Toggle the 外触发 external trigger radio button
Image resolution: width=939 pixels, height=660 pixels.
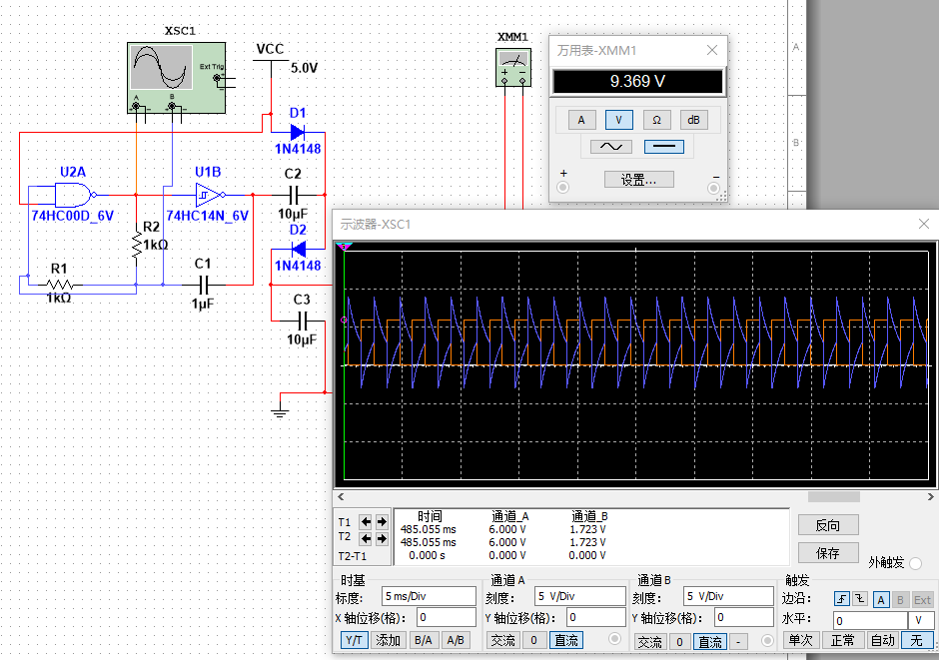point(915,563)
